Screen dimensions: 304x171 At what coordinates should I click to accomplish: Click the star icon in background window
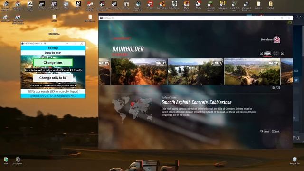click(x=296, y=80)
